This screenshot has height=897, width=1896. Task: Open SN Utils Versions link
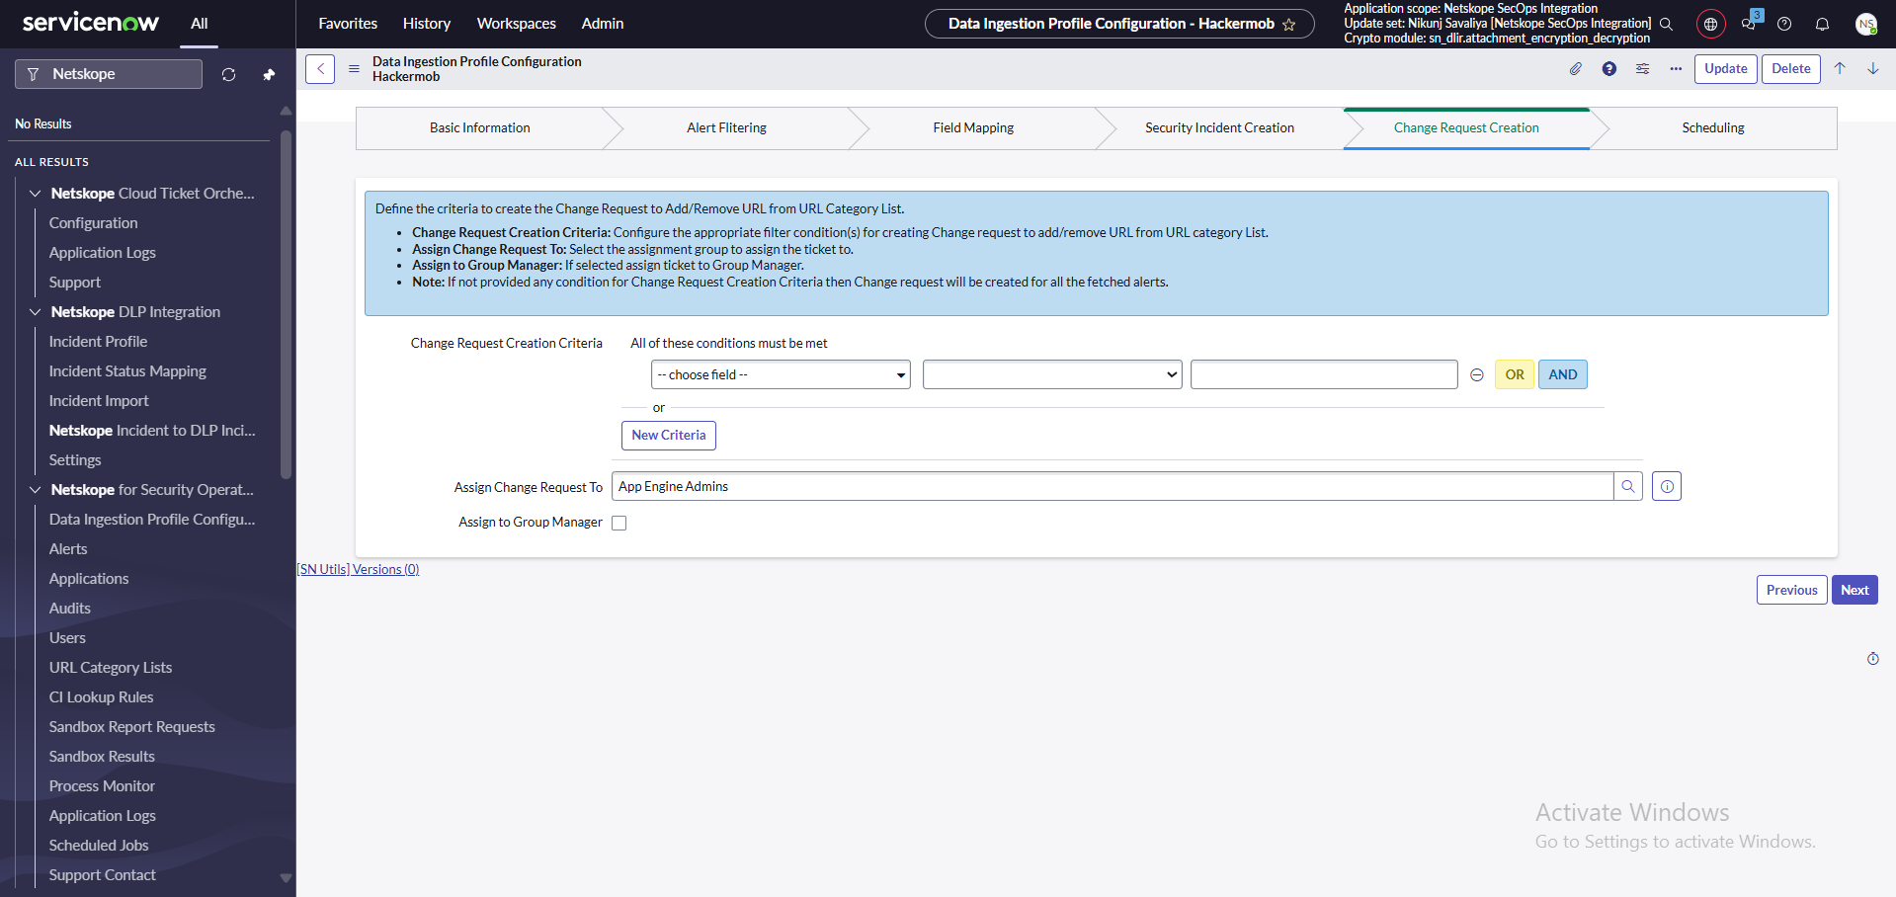359,569
